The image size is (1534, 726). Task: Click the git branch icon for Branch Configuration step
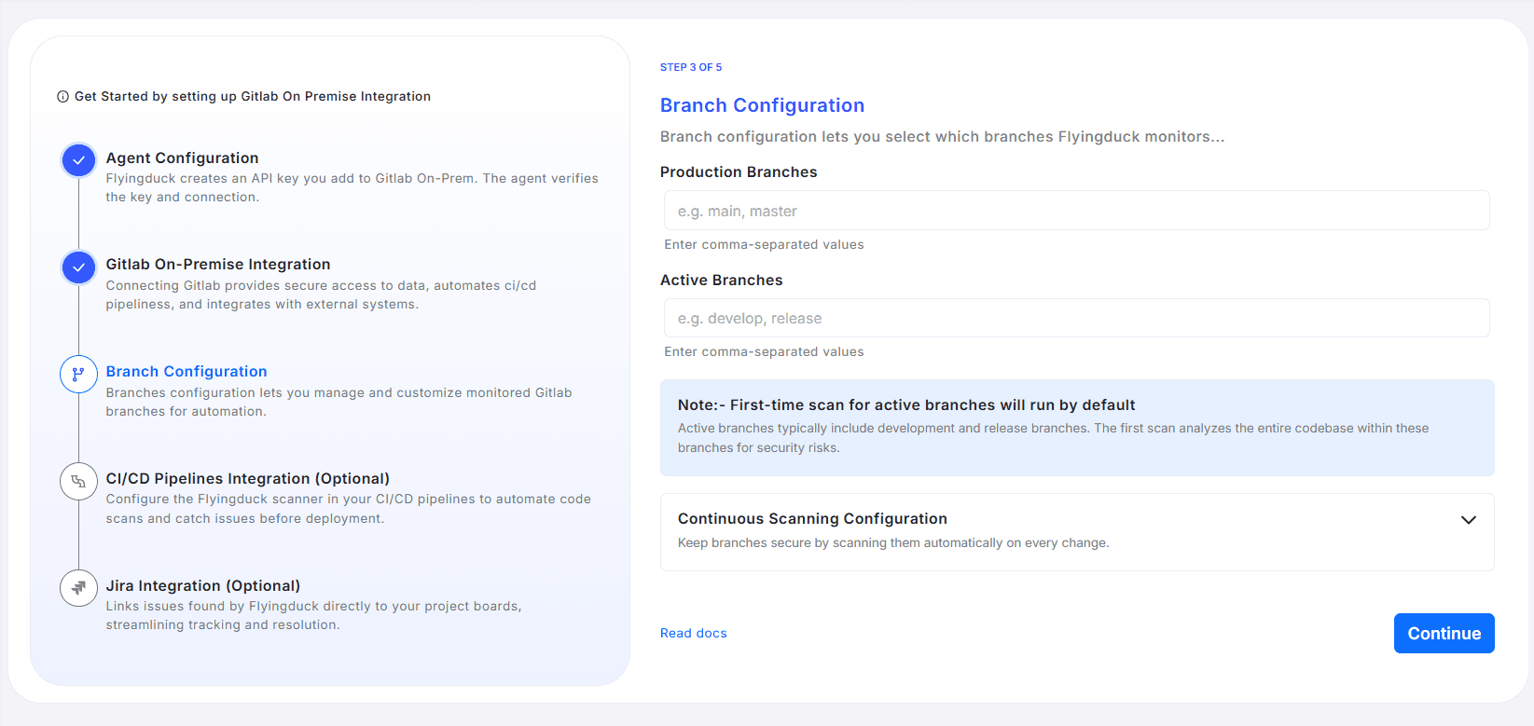click(x=78, y=375)
